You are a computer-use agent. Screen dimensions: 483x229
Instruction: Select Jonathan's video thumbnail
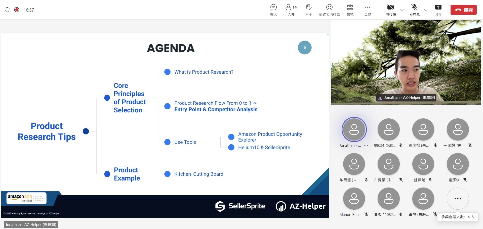tap(406, 62)
